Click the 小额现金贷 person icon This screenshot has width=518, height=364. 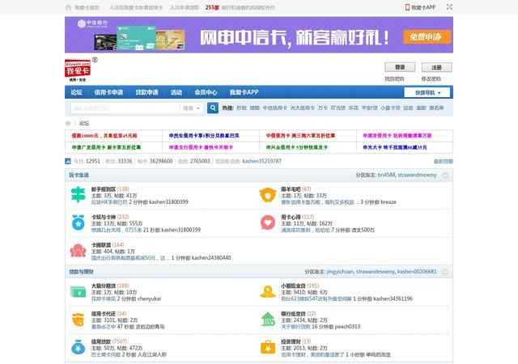pos(268,291)
